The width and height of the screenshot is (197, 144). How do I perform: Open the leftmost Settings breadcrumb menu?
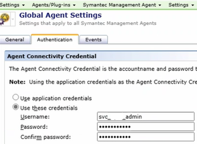12,5
